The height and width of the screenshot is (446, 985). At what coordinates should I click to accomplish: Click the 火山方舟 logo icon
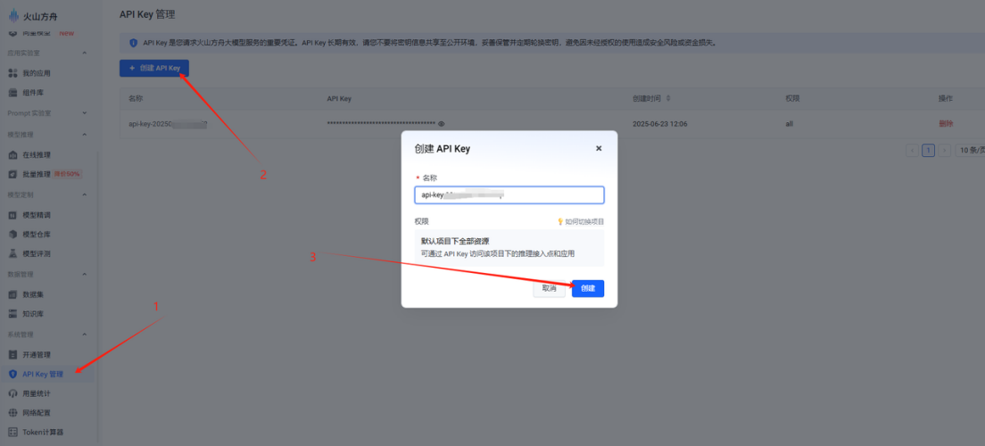pyautogui.click(x=13, y=14)
